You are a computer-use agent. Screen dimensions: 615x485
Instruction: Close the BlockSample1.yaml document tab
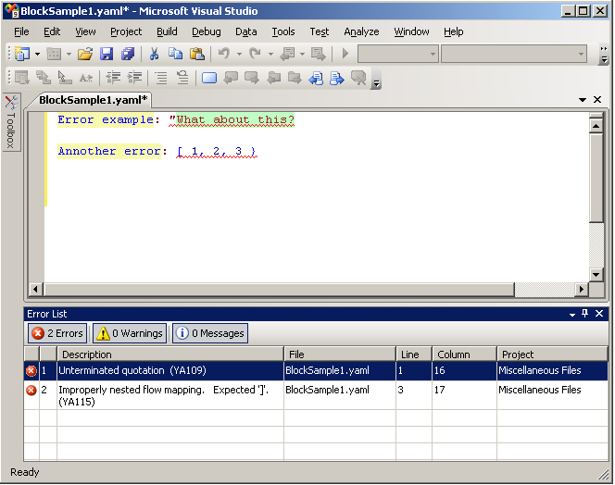(597, 100)
